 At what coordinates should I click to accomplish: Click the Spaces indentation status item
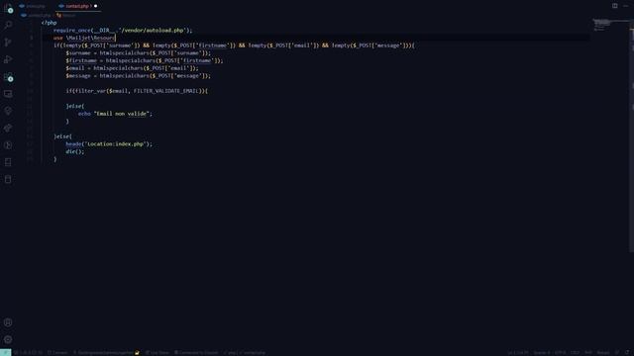coord(542,352)
